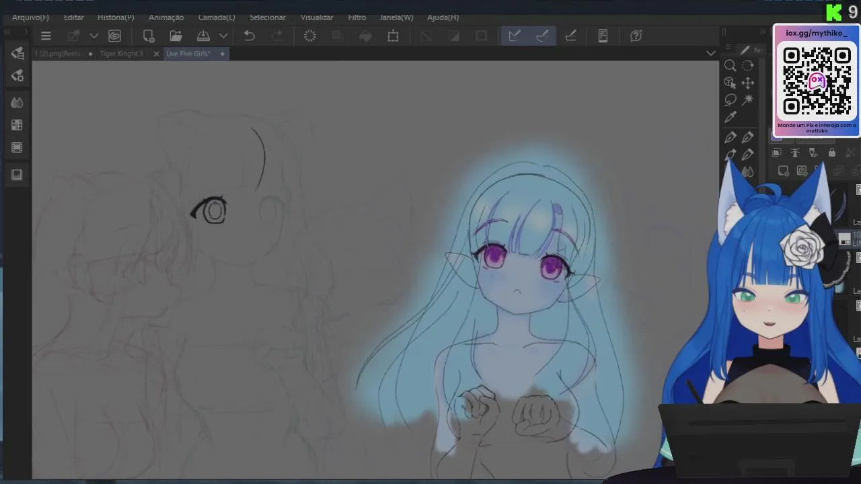Screen dimensions: 861x484
Task: Expand the canvas tab list chevron
Action: point(710,53)
